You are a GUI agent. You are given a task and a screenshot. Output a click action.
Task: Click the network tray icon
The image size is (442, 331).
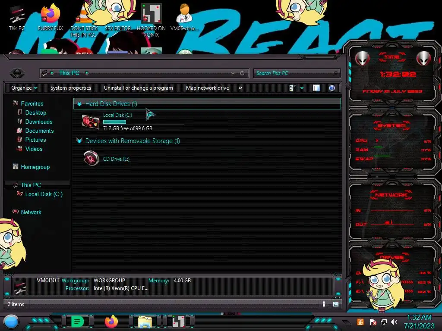[x=383, y=322]
